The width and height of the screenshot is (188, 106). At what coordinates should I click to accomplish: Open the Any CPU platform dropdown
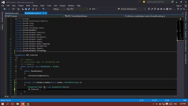[x=77, y=9]
